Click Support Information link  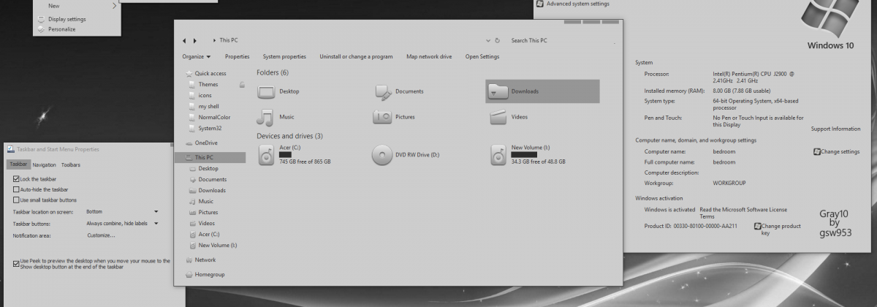point(835,129)
